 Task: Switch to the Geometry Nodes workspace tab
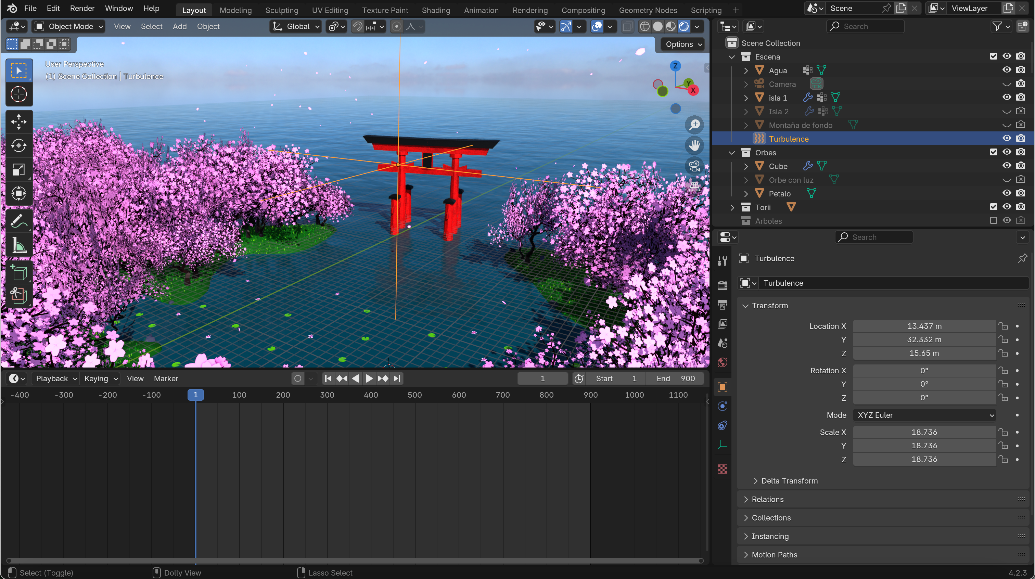tap(648, 10)
